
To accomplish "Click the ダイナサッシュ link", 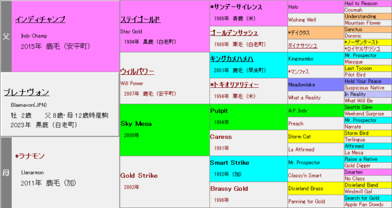I will point(302,46).
